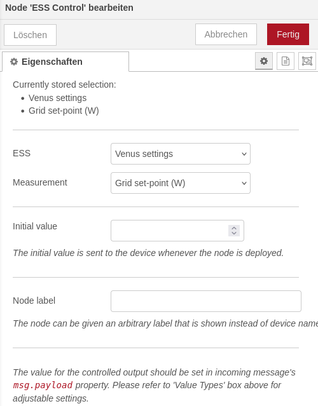This screenshot has height=406, width=318.
Task: Click the Abbrechen button
Action: click(x=226, y=34)
